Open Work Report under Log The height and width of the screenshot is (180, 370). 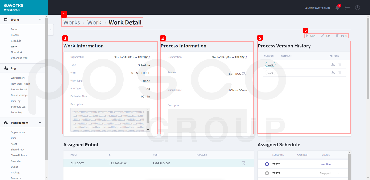(18, 78)
